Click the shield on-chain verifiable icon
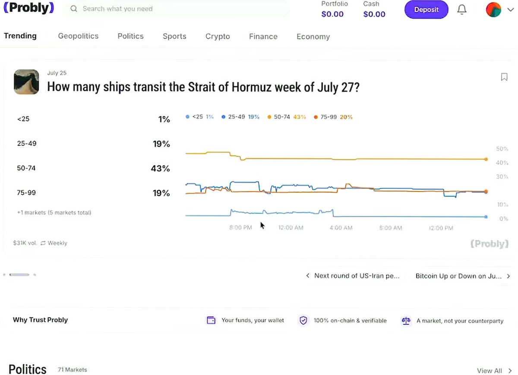 [303, 320]
